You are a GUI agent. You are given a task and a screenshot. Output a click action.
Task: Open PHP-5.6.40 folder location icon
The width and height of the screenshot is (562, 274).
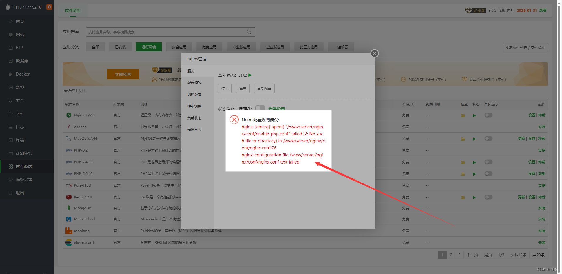[x=463, y=174]
